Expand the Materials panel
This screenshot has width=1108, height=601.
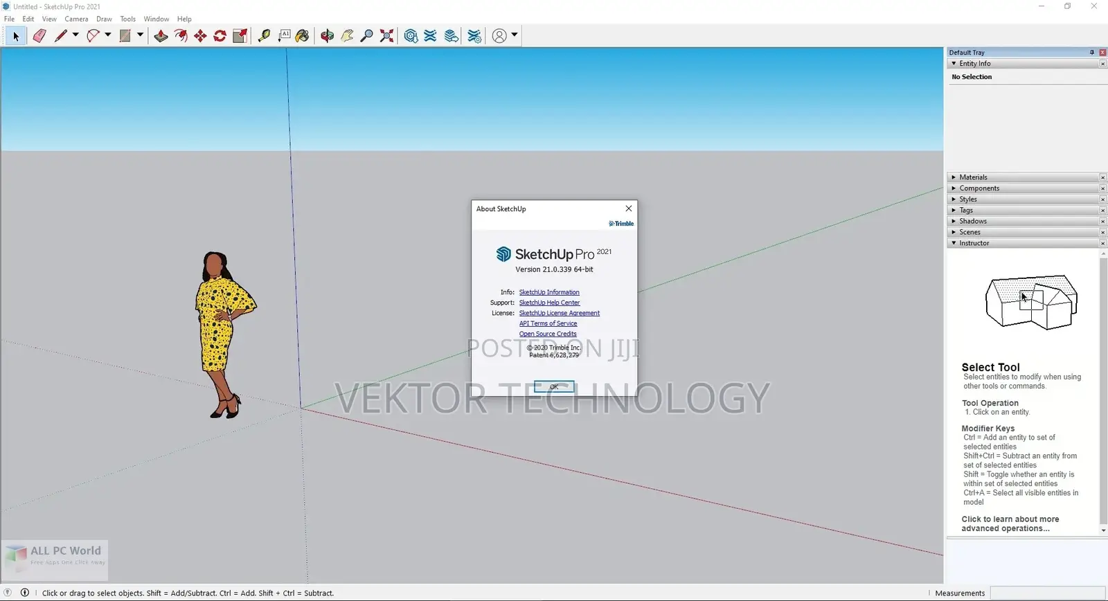pos(954,177)
